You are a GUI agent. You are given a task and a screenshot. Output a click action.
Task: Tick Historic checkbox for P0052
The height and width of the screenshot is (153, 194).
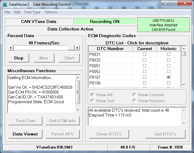click(x=168, y=72)
